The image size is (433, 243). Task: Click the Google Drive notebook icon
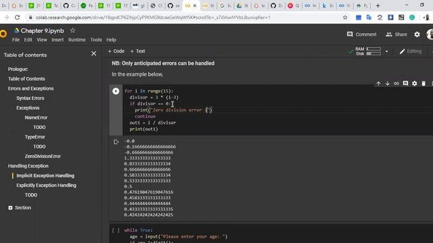click(x=16, y=30)
